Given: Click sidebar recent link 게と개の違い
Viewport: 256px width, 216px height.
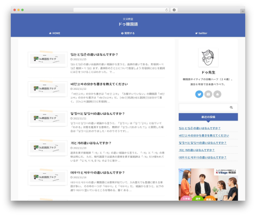Looking at the screenshot, I should click(x=197, y=150).
